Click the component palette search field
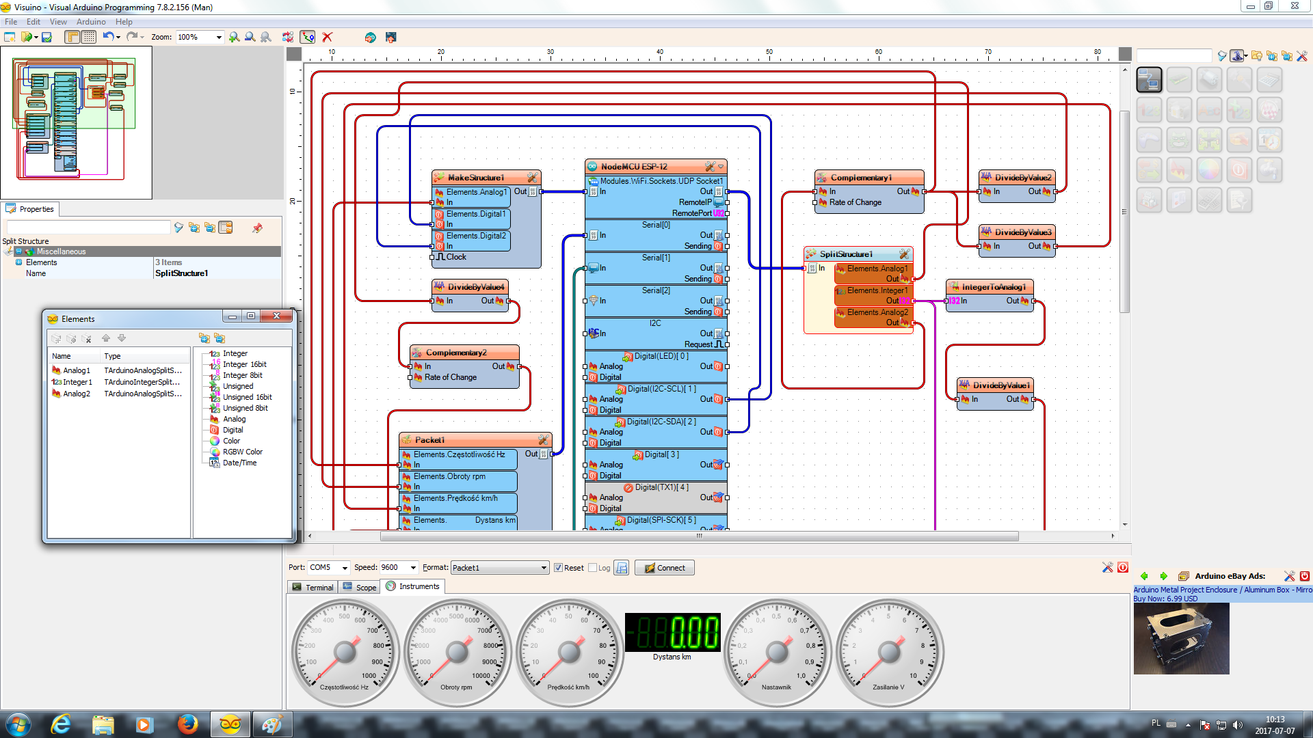Viewport: 1313px width, 738px height. click(1174, 56)
